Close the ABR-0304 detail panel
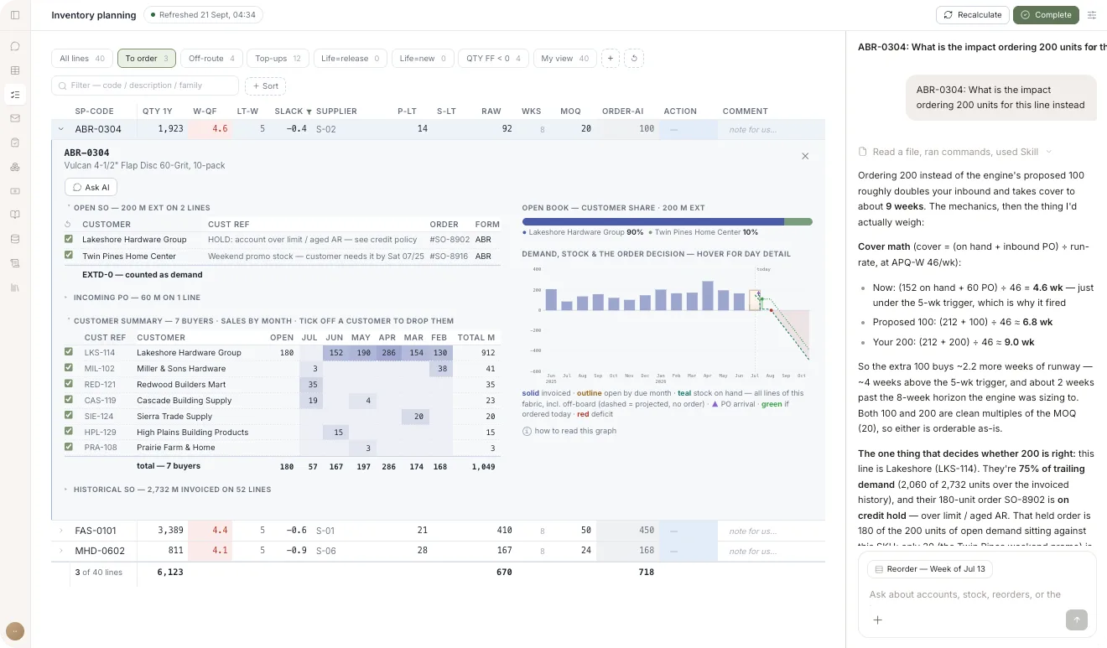1107x648 pixels. point(805,156)
